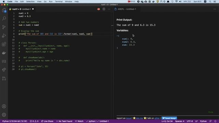
Task: Click the 'rate me' link
Action: click(139, 118)
